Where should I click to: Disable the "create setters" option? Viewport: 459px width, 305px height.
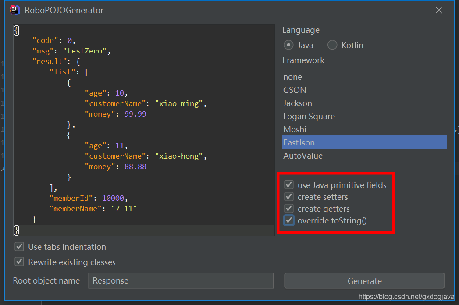pyautogui.click(x=288, y=196)
